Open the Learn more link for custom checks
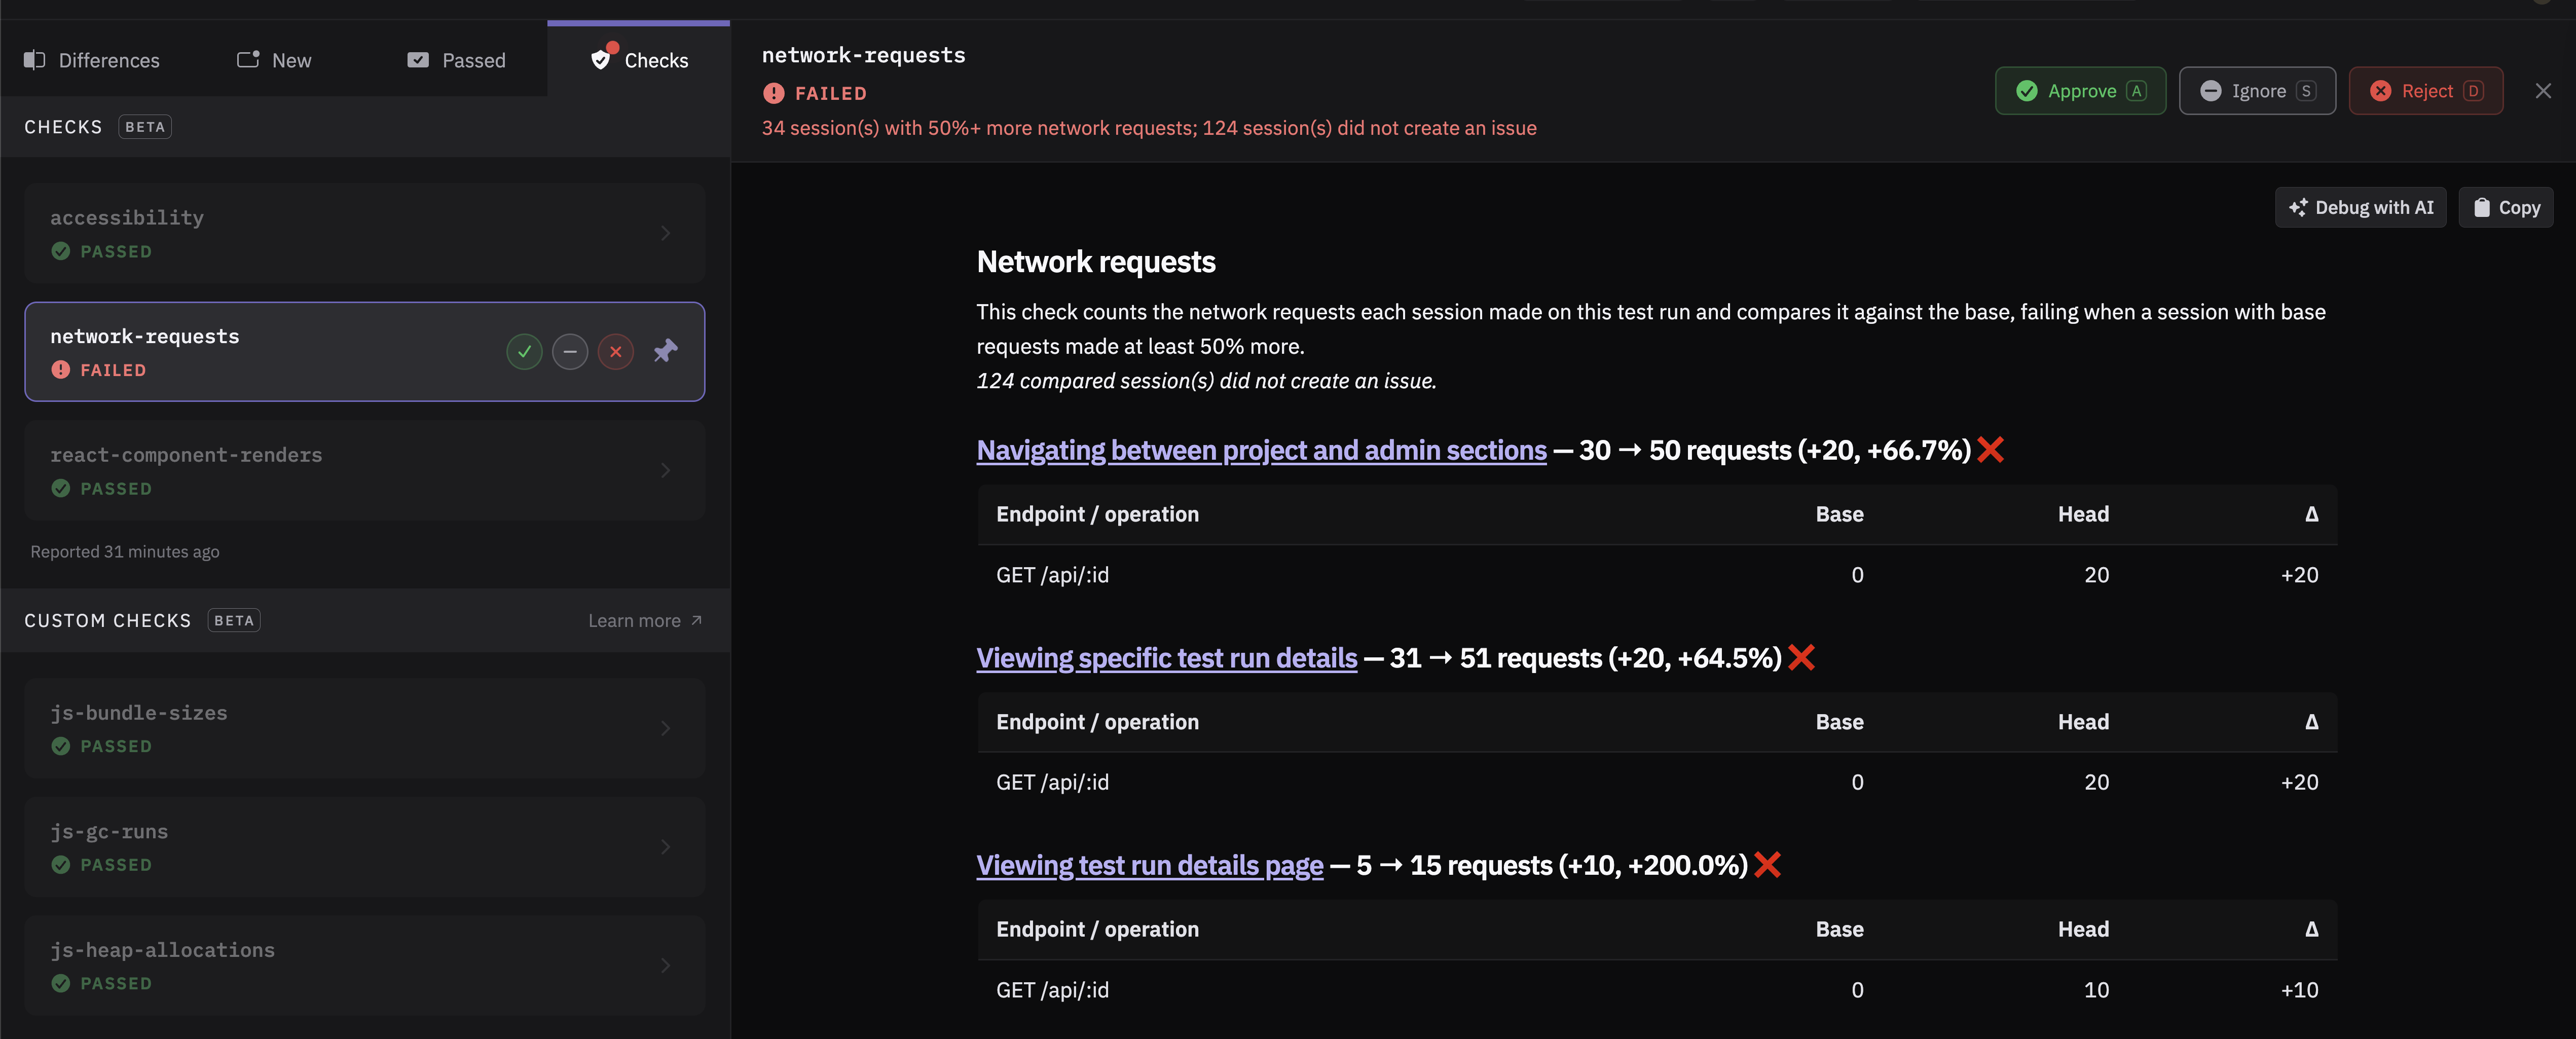 645,621
